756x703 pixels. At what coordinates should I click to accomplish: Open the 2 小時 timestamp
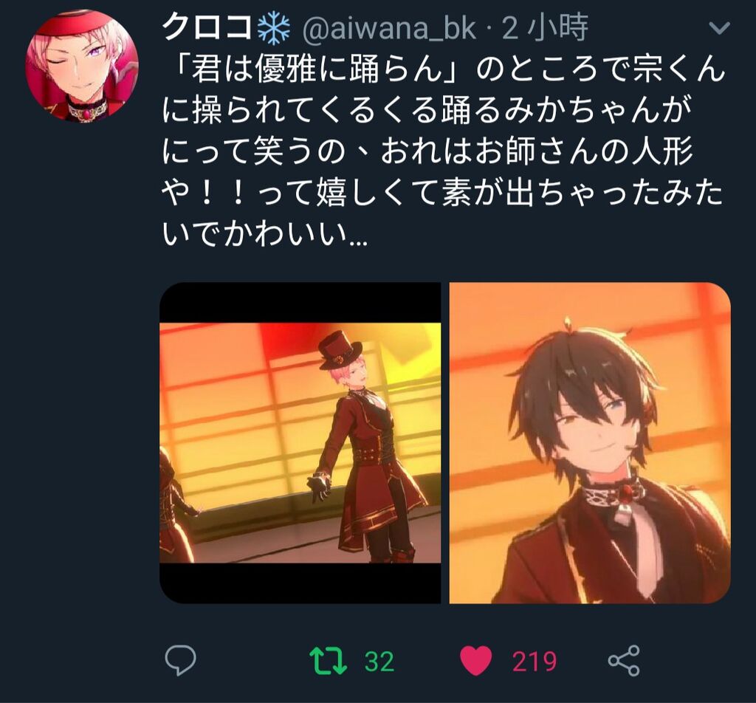point(546,27)
